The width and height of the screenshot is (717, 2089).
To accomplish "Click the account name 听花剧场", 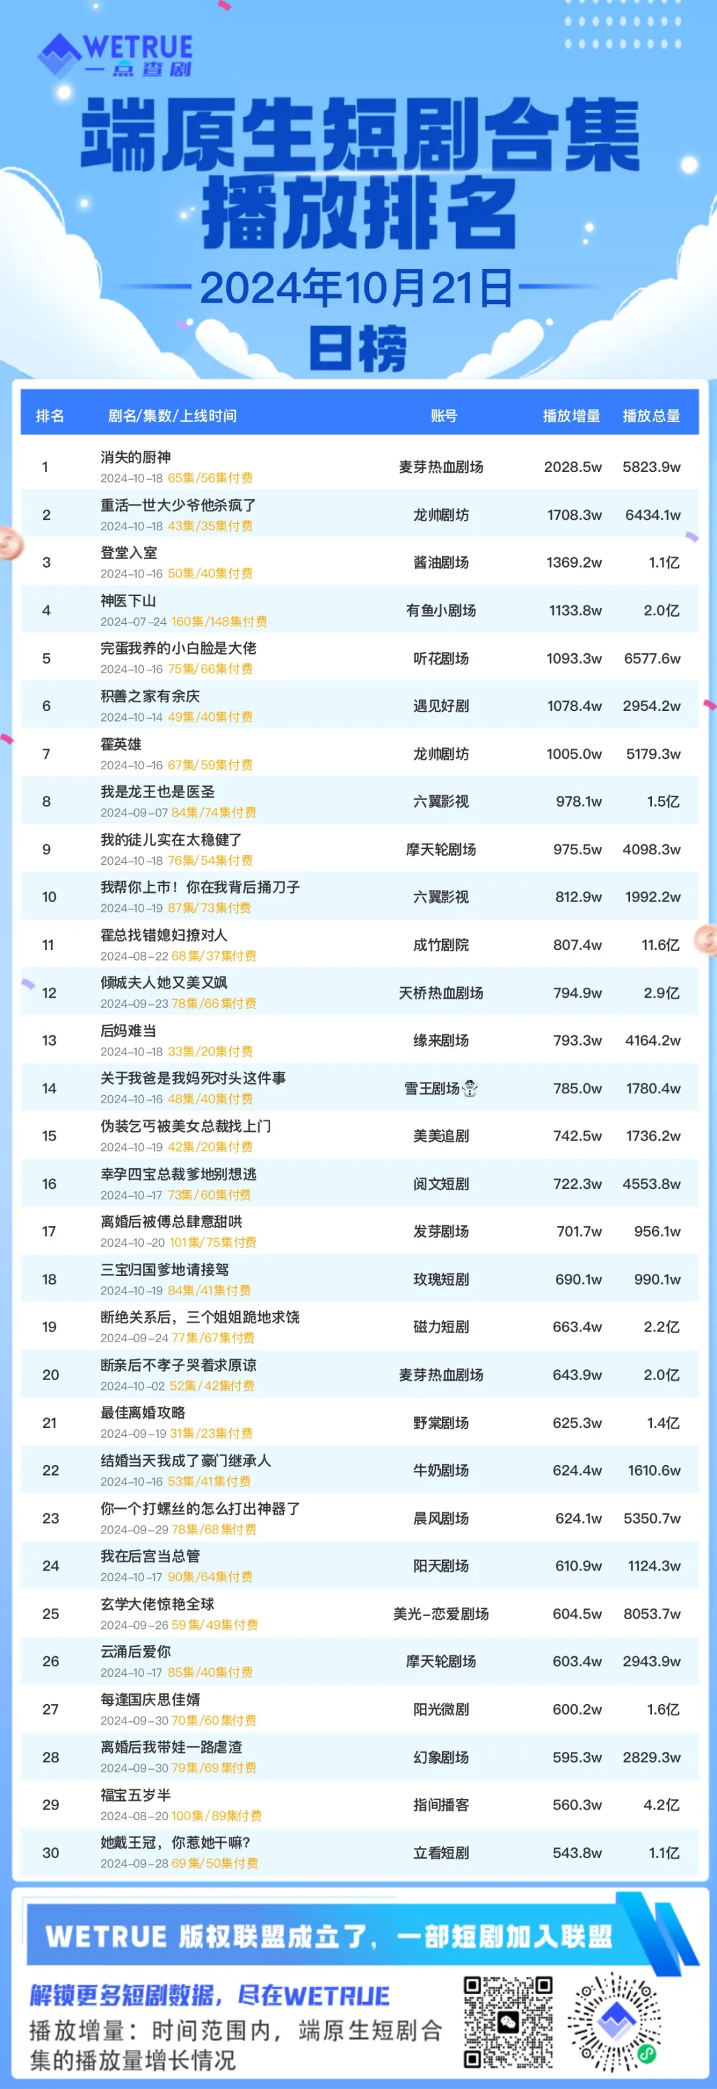I will pos(441,658).
